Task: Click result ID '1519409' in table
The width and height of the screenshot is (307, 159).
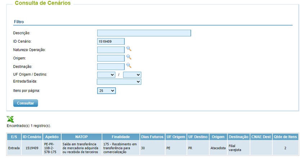Action: 32,148
